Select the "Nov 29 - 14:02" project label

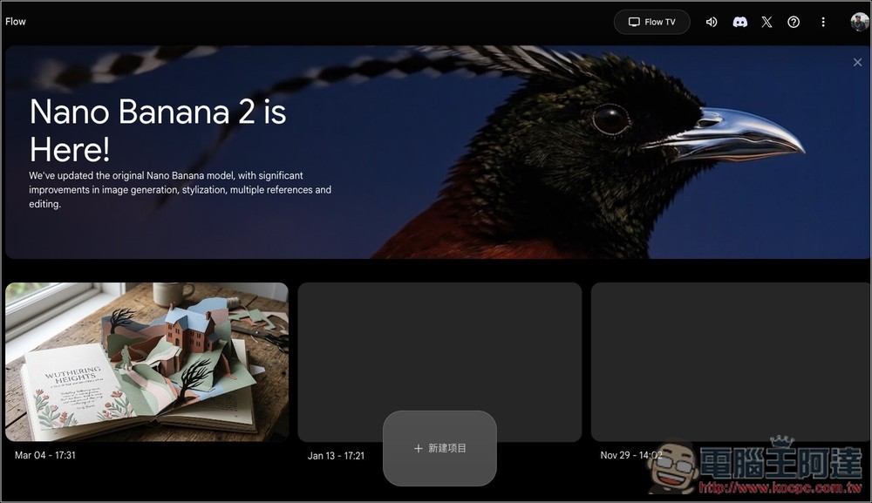point(630,455)
